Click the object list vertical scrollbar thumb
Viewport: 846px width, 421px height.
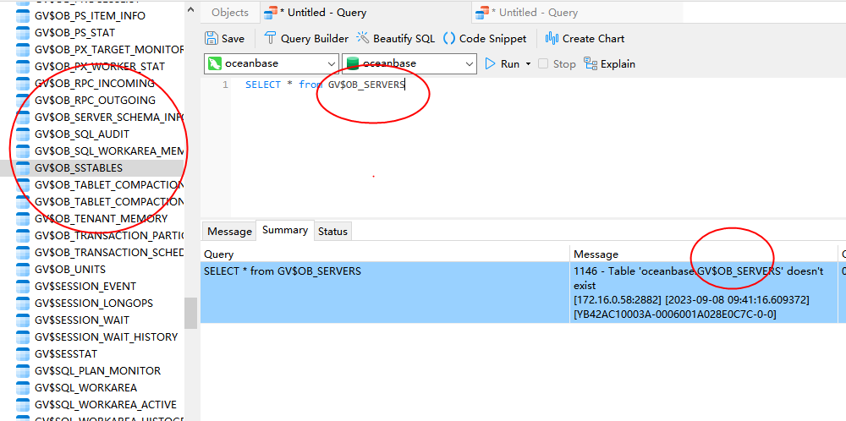tap(191, 313)
